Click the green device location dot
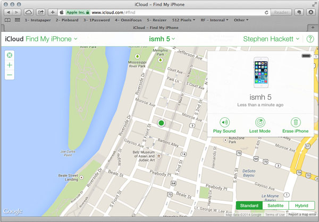 point(161,123)
